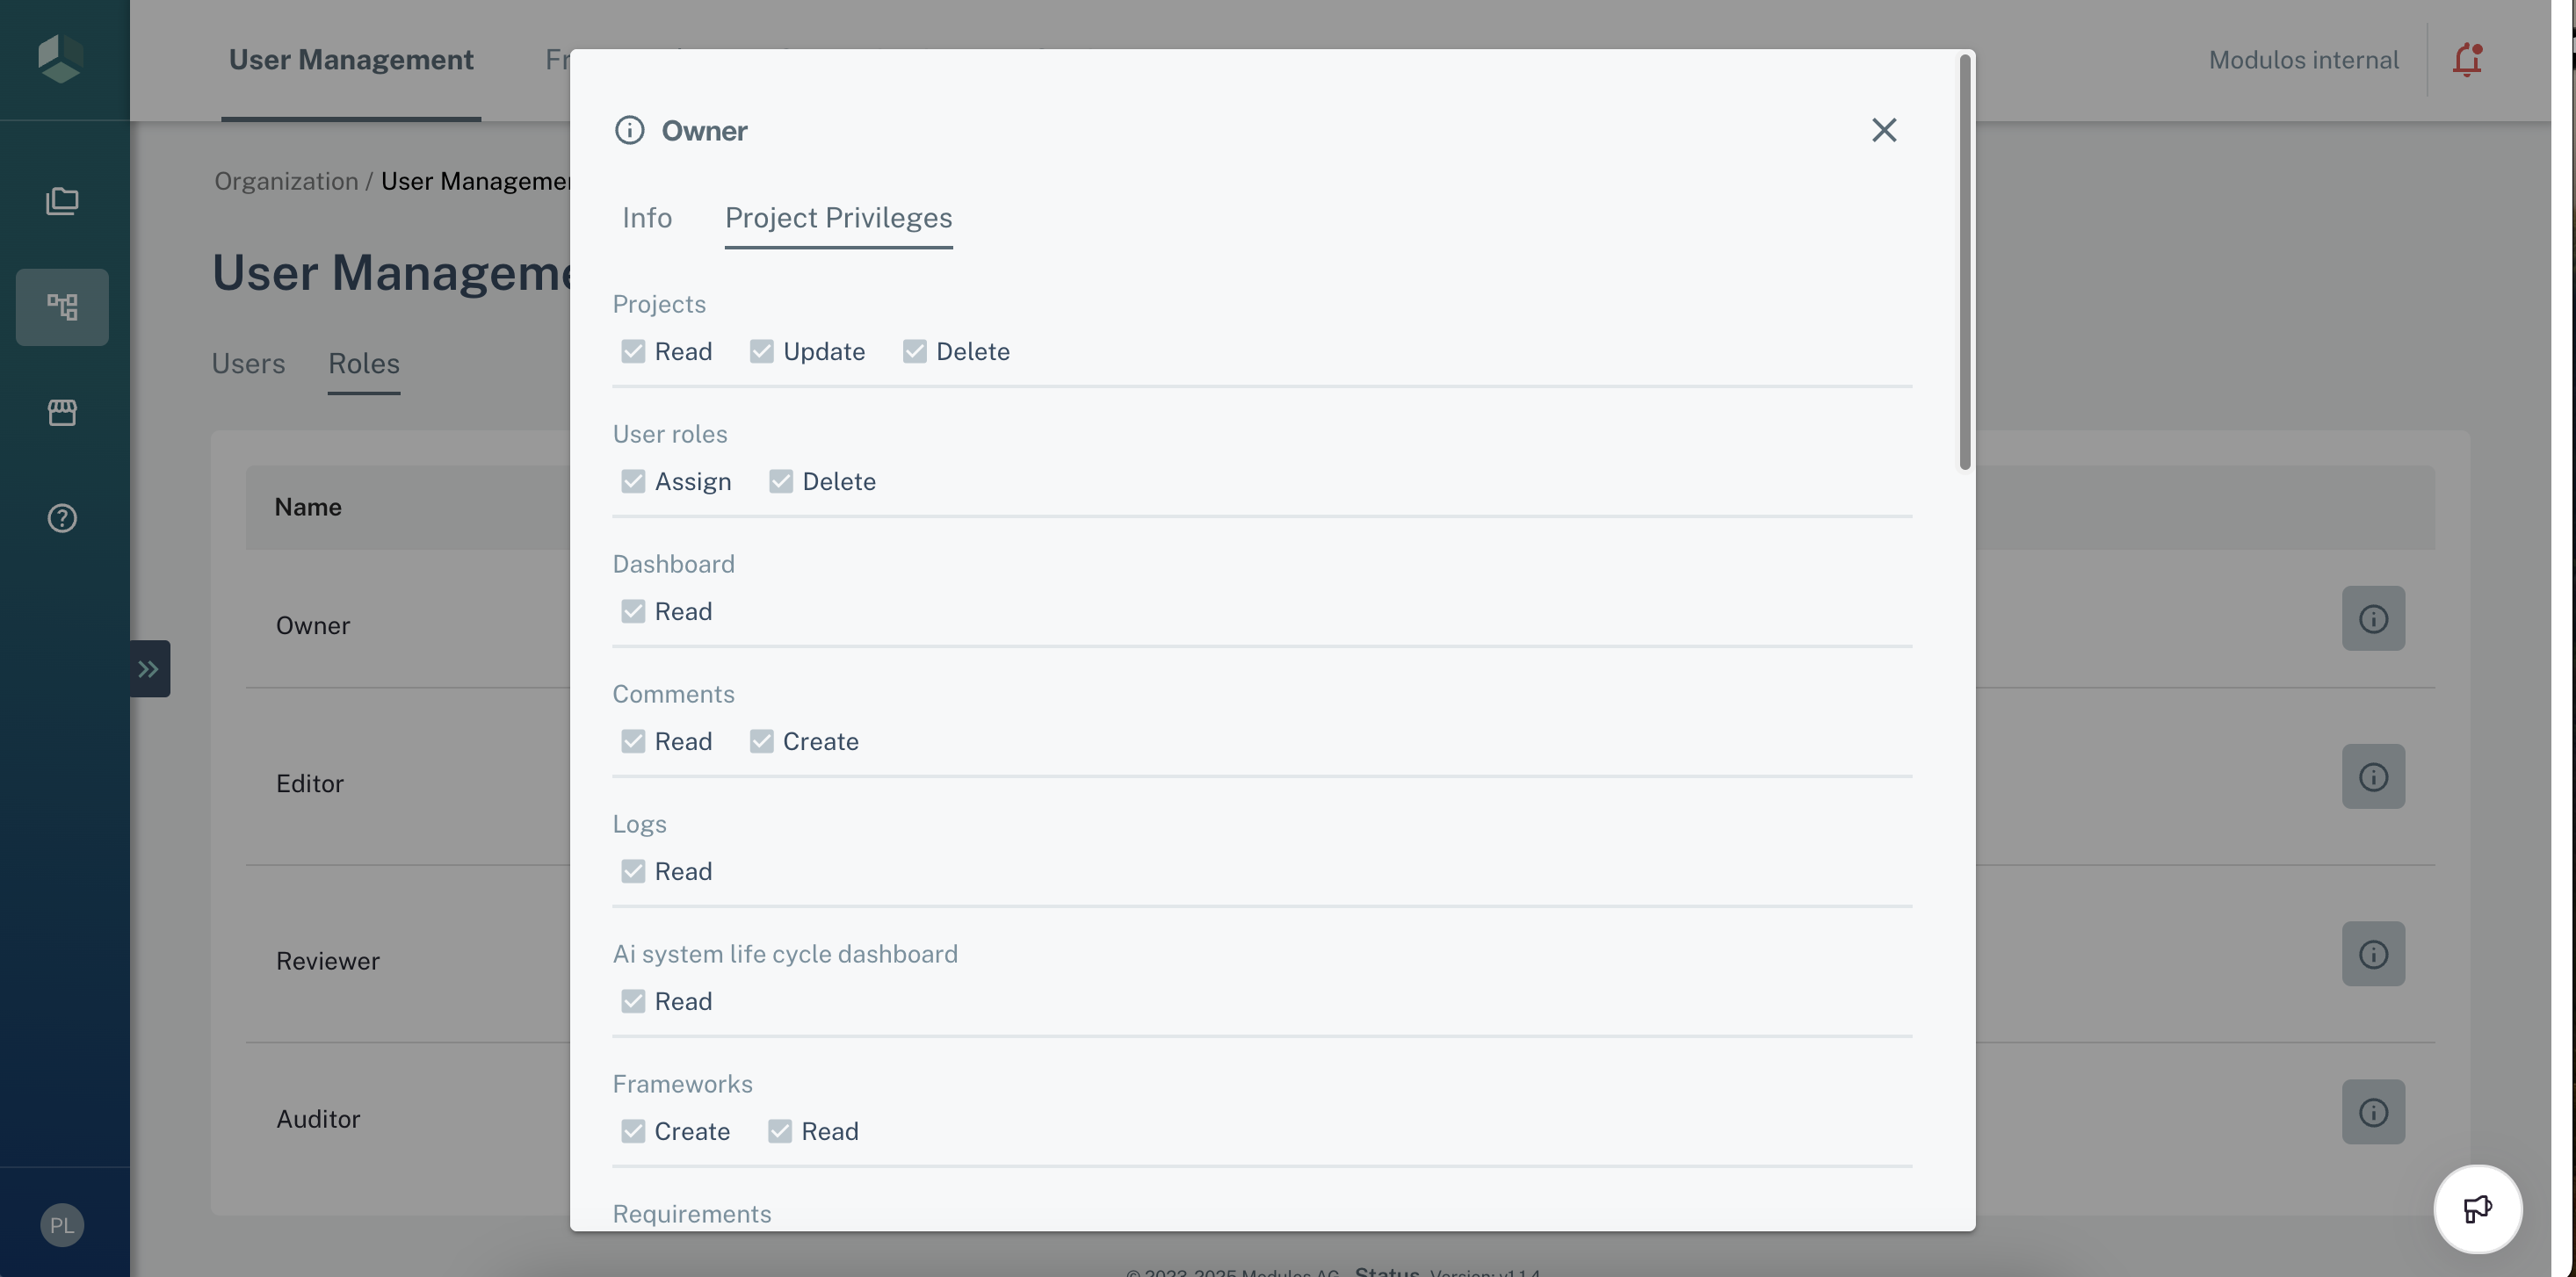The height and width of the screenshot is (1277, 2576).
Task: Select the organization hierarchy sidebar icon
Action: tap(62, 307)
